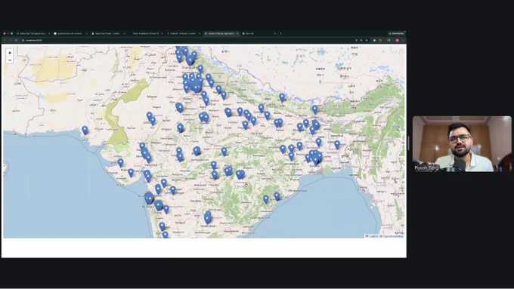Select the northernmost Nepal marker near the Himalayas
This screenshot has width=514, height=289.
(282, 97)
